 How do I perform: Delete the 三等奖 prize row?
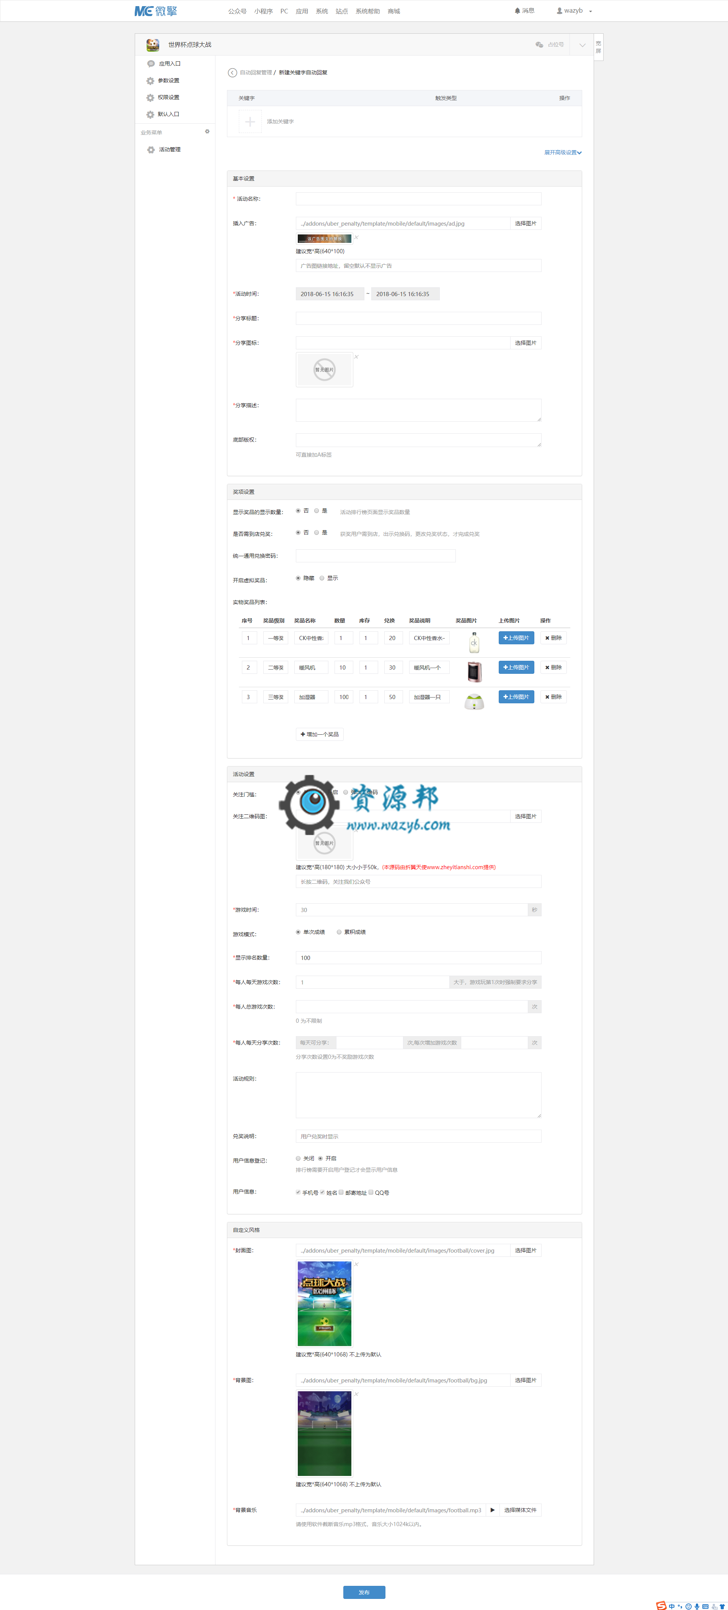pyautogui.click(x=553, y=697)
